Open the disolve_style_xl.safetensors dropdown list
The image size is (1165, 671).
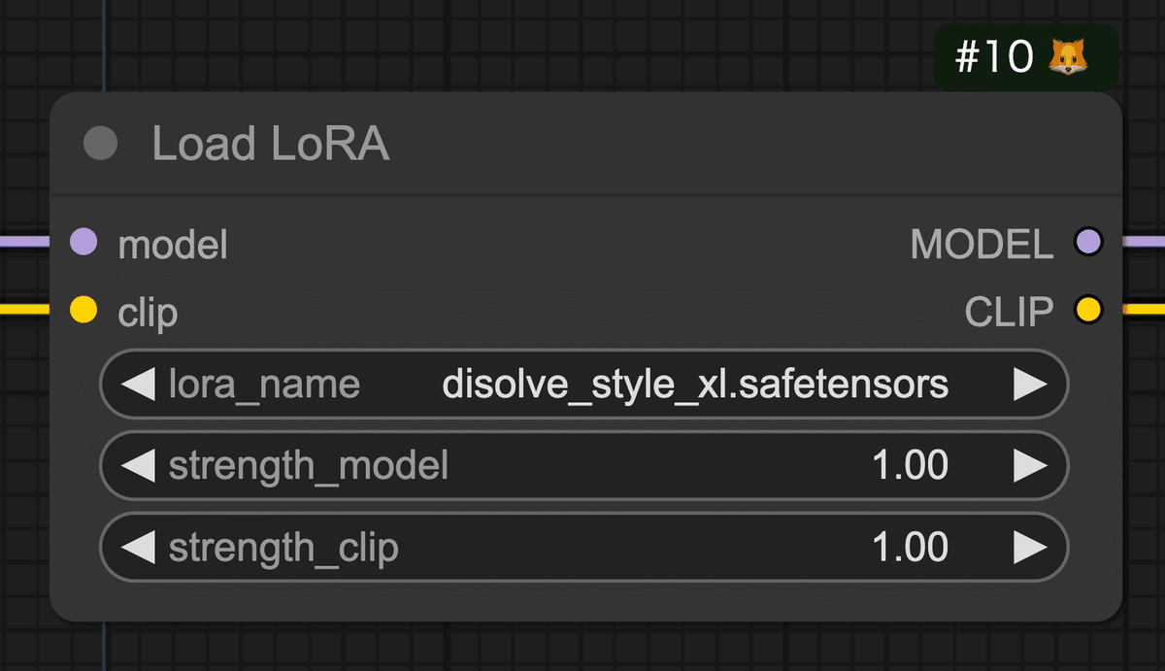695,386
